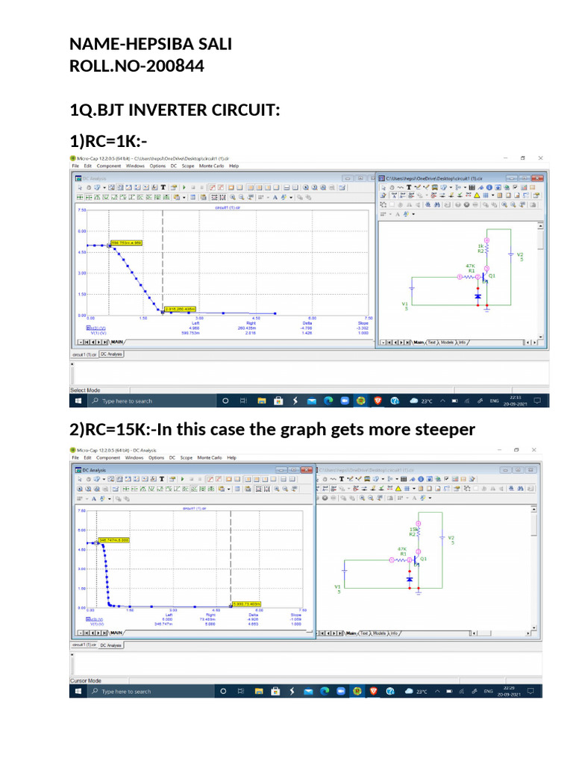Click zoom-out magnifier in RC=1K circuit window toolbar
This screenshot has width=573, height=764.
click(513, 204)
